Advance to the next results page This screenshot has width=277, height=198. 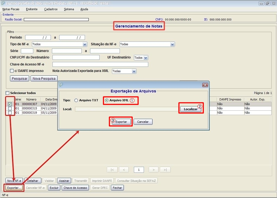point(153,170)
